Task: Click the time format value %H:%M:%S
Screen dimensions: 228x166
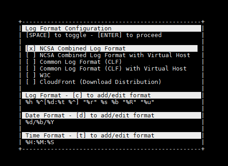Action: (x=40, y=142)
